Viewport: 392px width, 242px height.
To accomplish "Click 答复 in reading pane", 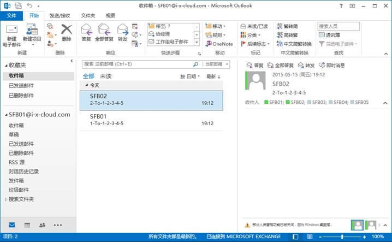I will tap(255, 66).
